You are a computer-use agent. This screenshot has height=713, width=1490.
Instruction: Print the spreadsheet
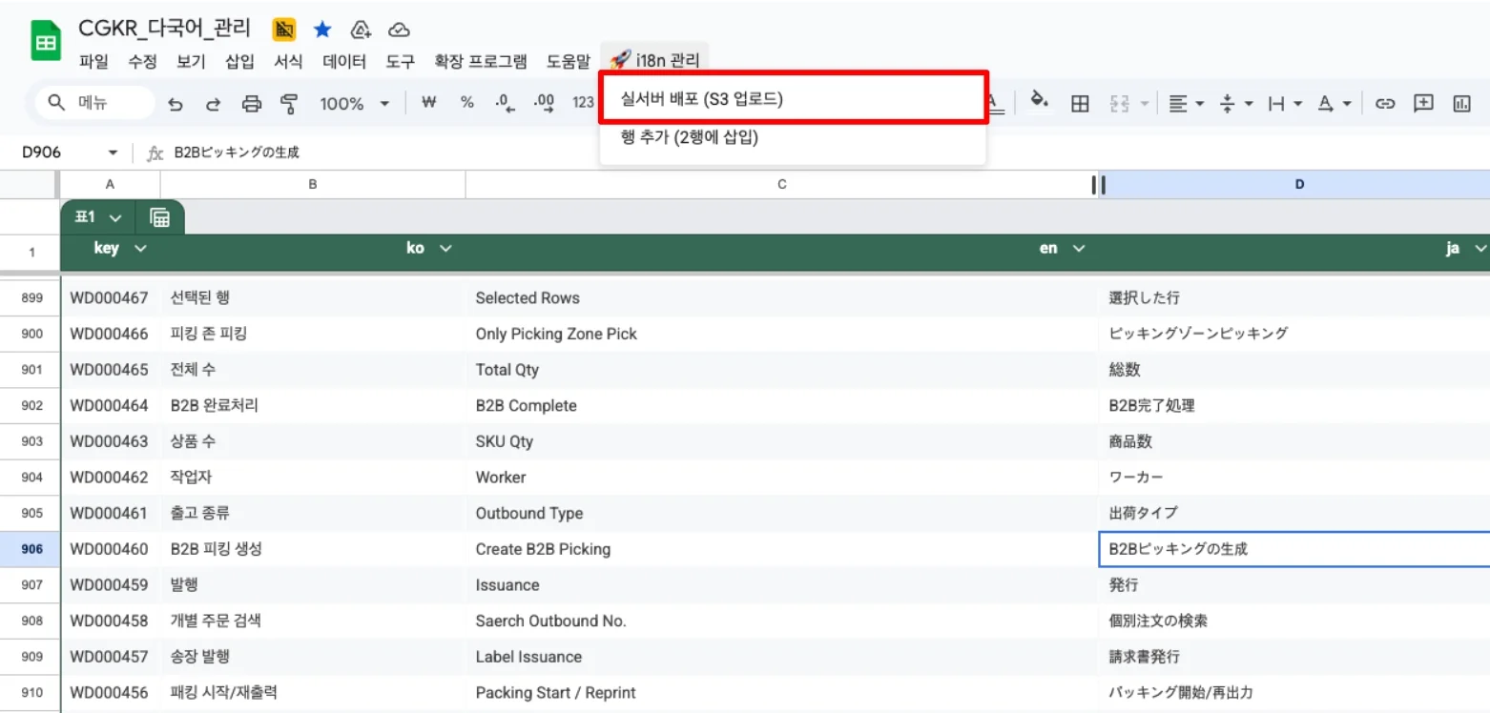click(x=252, y=104)
